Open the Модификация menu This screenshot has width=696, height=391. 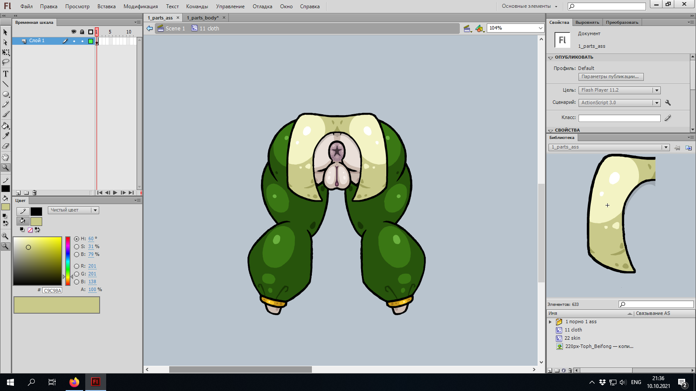click(141, 7)
